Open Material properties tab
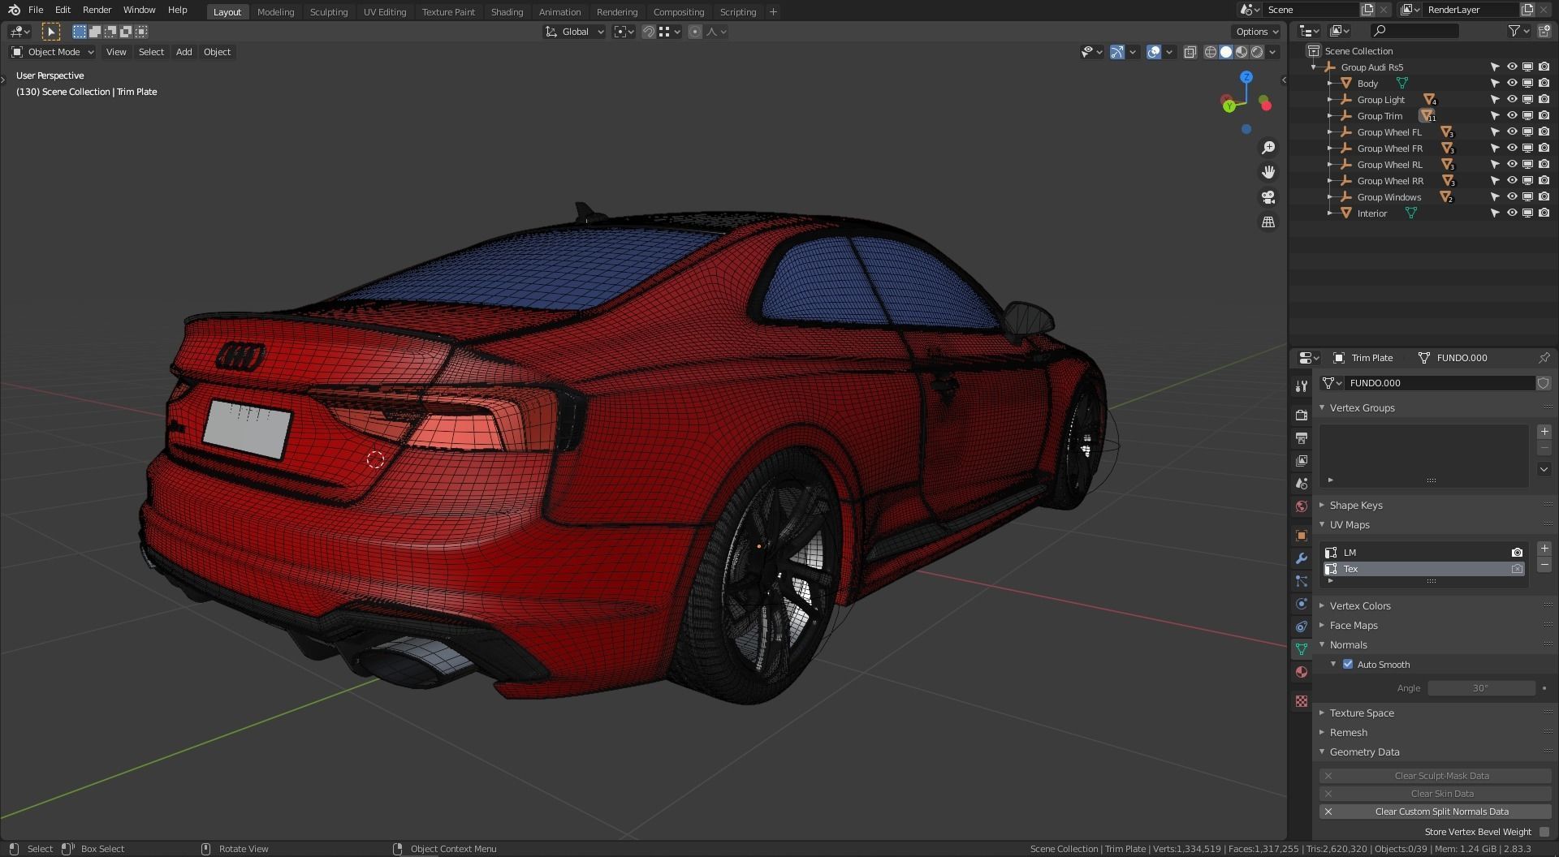Image resolution: width=1559 pixels, height=857 pixels. point(1302,672)
